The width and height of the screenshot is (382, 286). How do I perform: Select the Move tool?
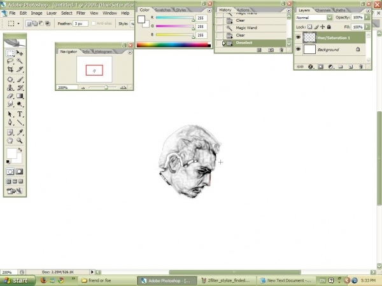(20, 53)
